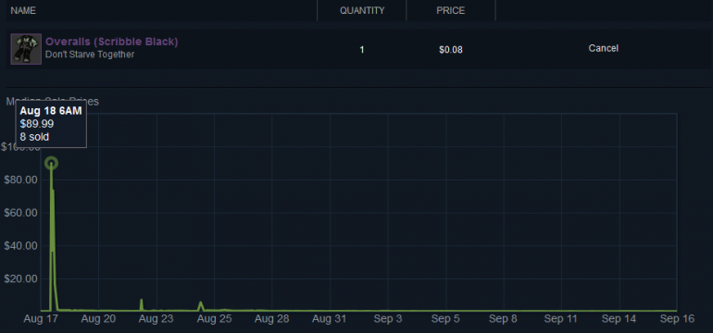Click the PRICE column header

coord(451,10)
